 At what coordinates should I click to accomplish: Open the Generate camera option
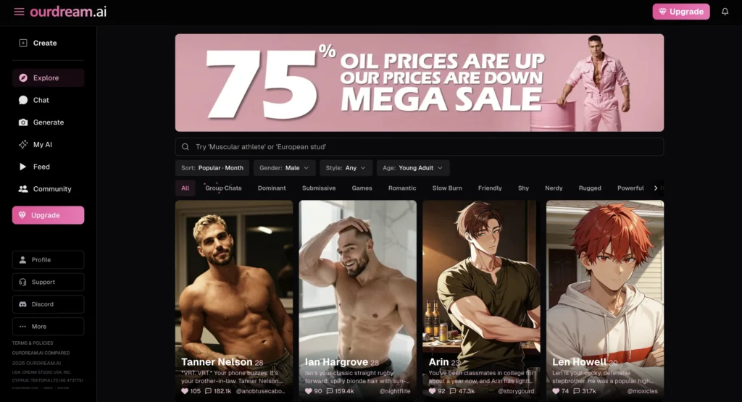pyautogui.click(x=48, y=122)
